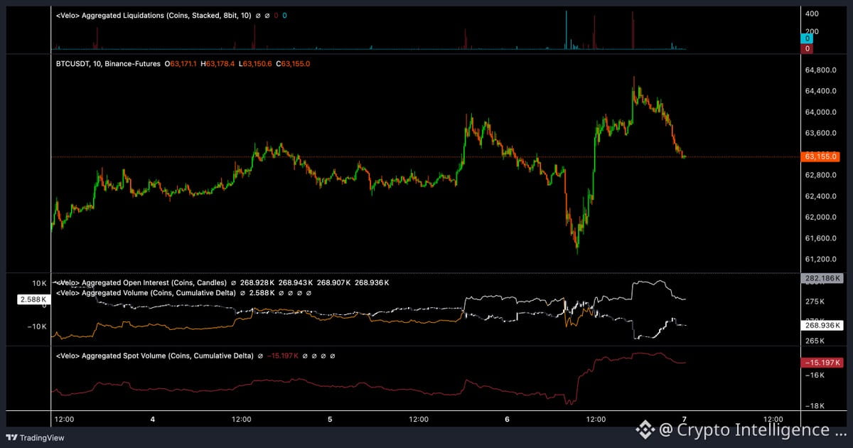Screen dimensions: 853x448
Task: Click the 275K open interest axis level
Action: coord(815,302)
